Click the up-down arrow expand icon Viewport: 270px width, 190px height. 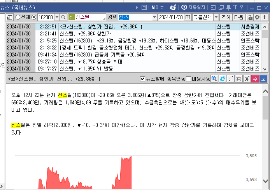click(265, 17)
